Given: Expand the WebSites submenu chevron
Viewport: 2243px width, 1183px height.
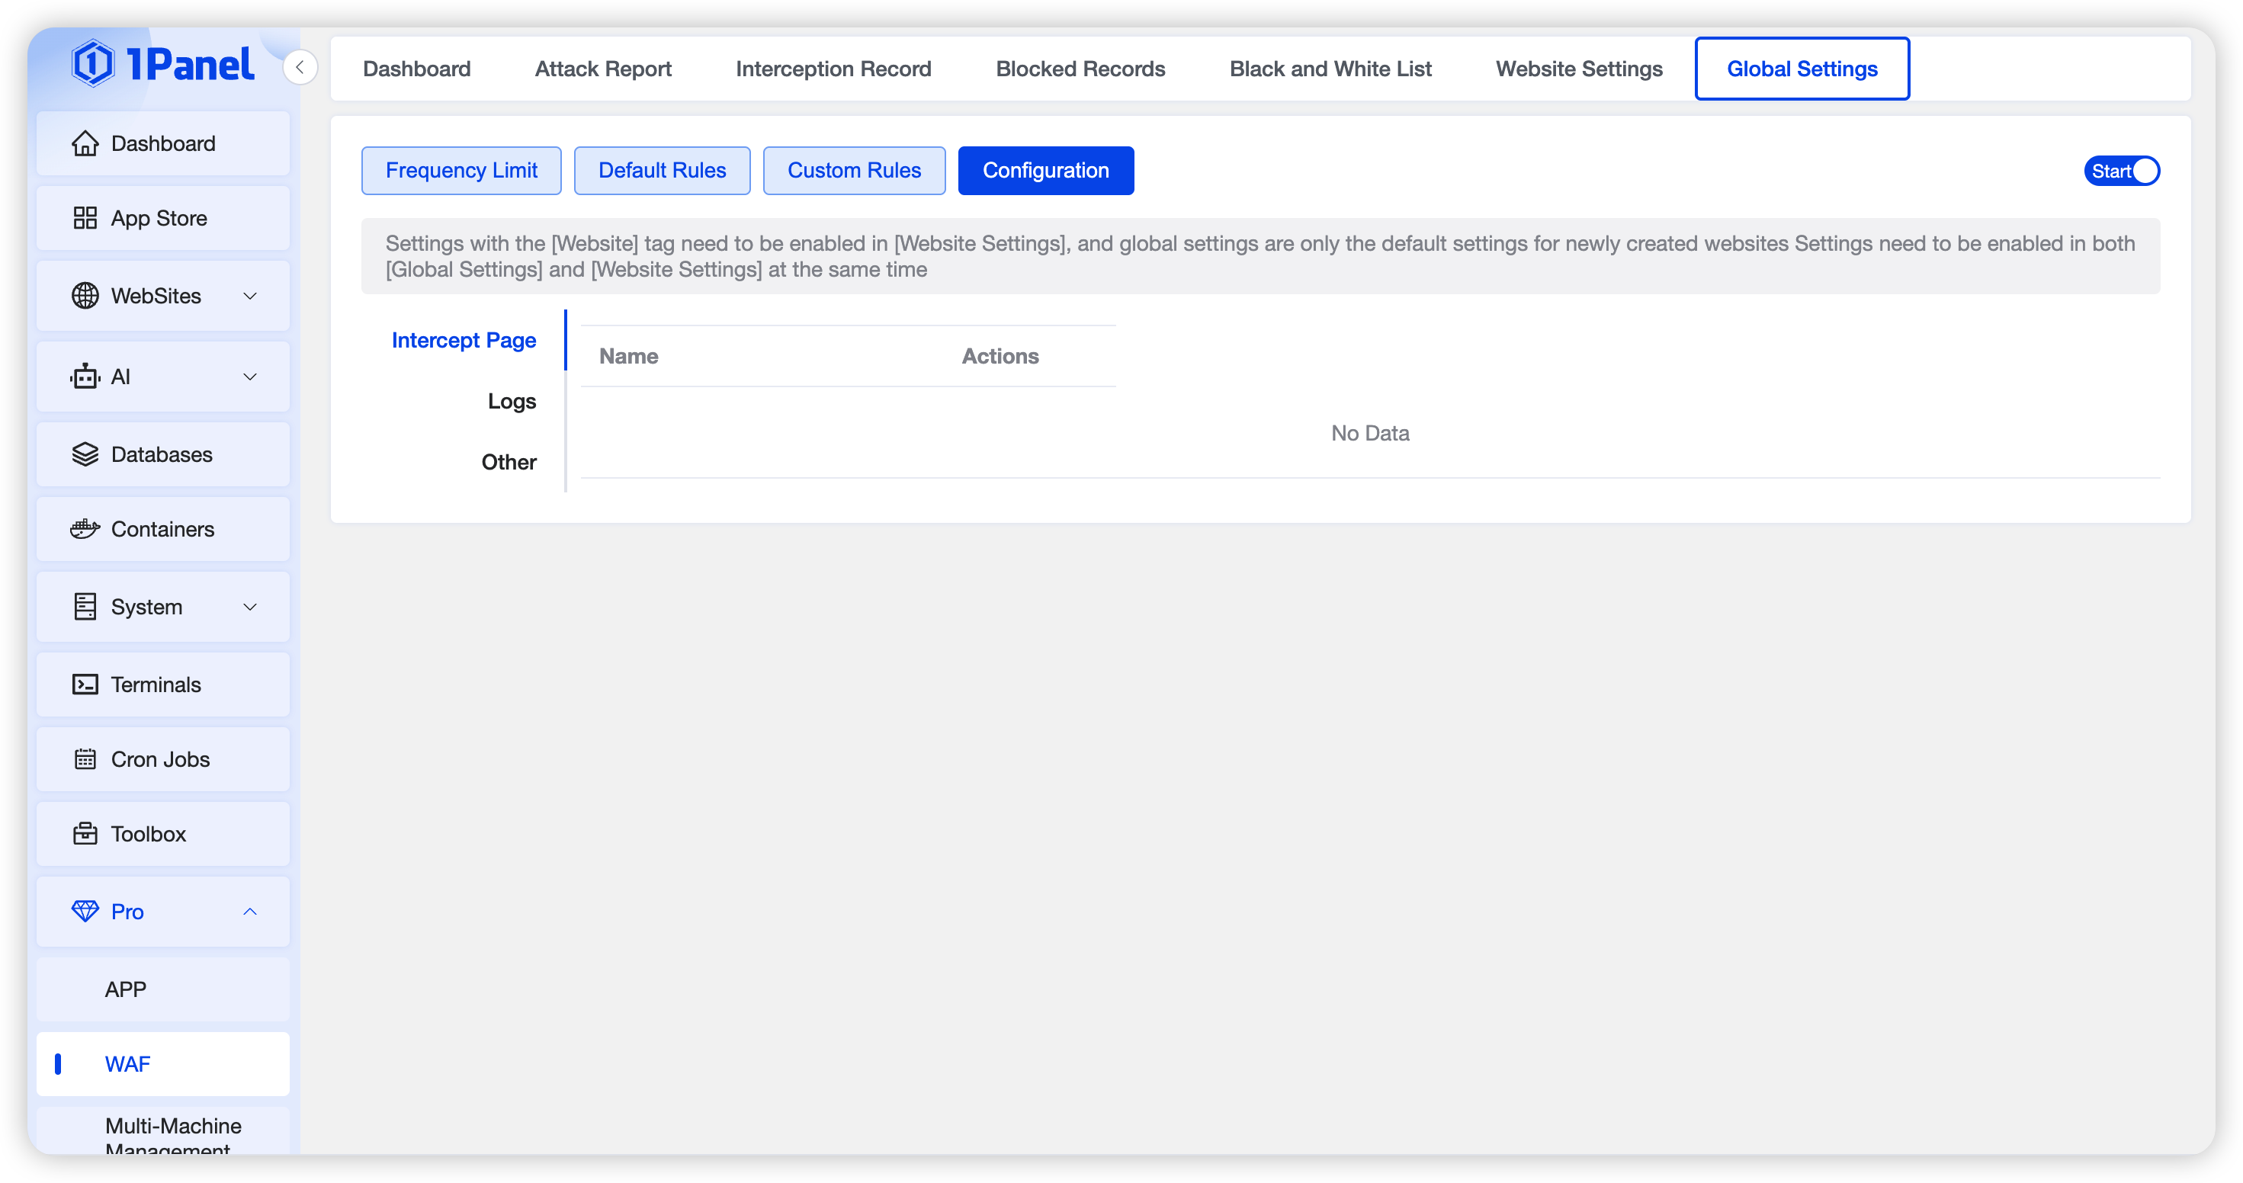Looking at the screenshot, I should click(x=250, y=296).
